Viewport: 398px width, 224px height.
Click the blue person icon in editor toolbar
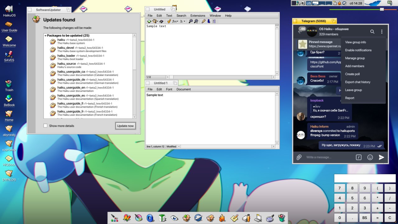coord(209,21)
